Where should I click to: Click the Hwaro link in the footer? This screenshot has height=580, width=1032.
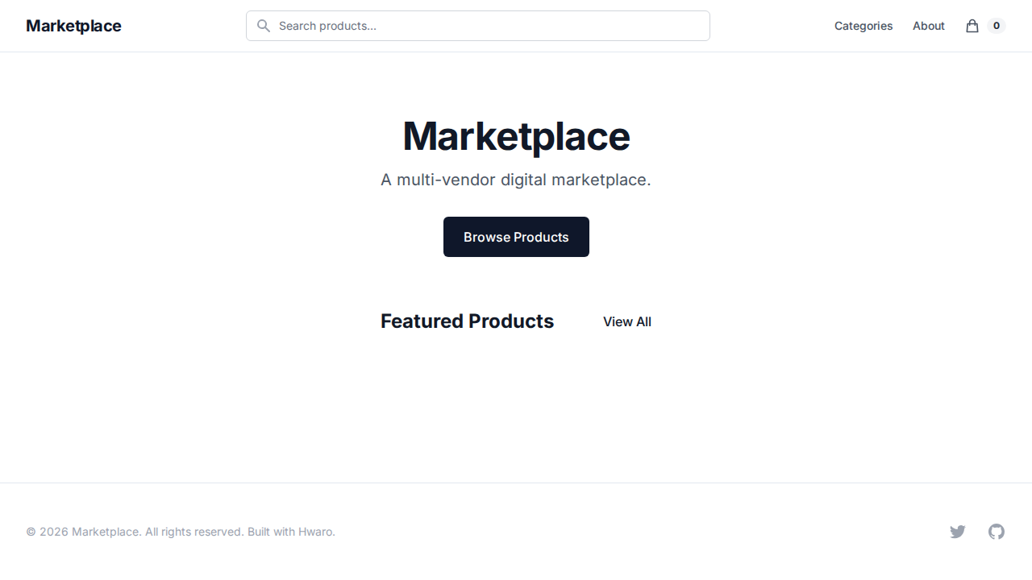tap(315, 532)
